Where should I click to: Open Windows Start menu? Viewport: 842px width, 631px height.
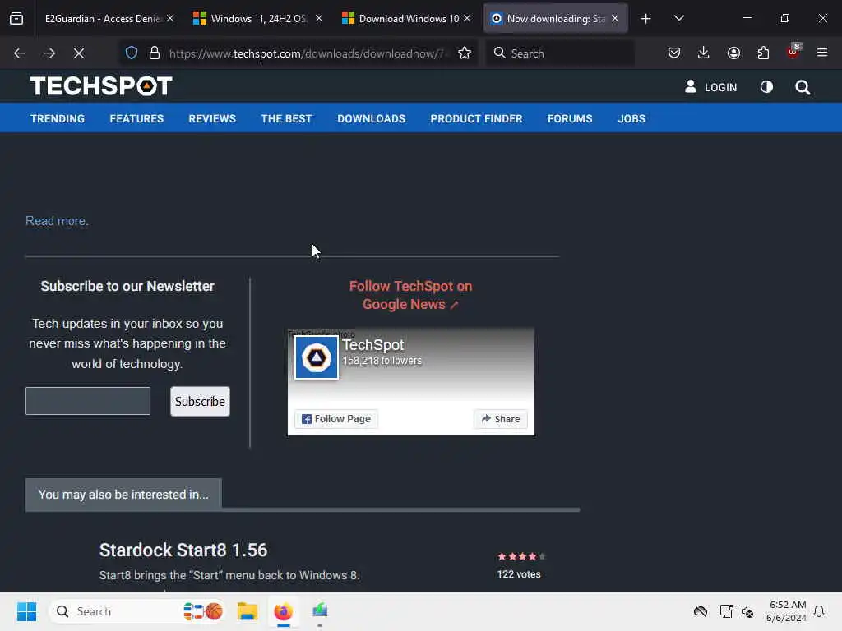(26, 611)
